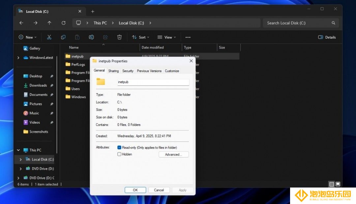The width and height of the screenshot is (356, 204).
Task: Click OK in Properties dialog
Action: point(135,190)
